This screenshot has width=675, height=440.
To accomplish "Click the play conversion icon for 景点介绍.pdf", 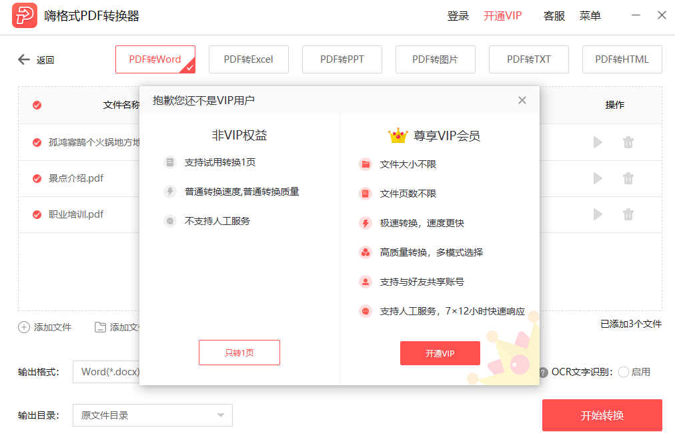I will pos(597,178).
